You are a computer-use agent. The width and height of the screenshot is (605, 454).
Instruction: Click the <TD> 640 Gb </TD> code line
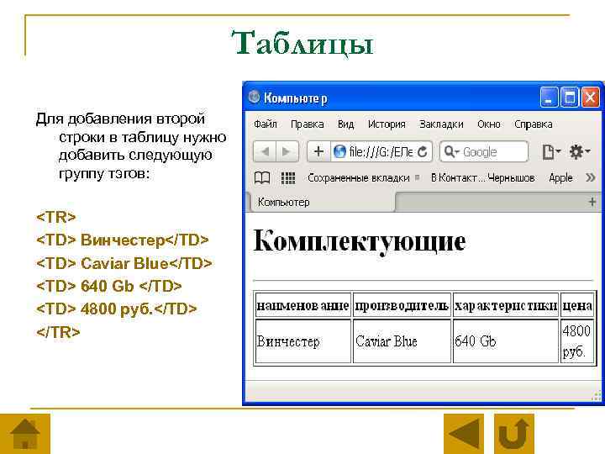[108, 286]
